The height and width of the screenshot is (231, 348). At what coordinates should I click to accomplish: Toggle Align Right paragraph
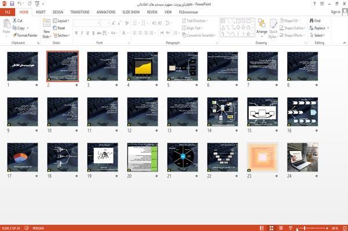click(x=146, y=33)
